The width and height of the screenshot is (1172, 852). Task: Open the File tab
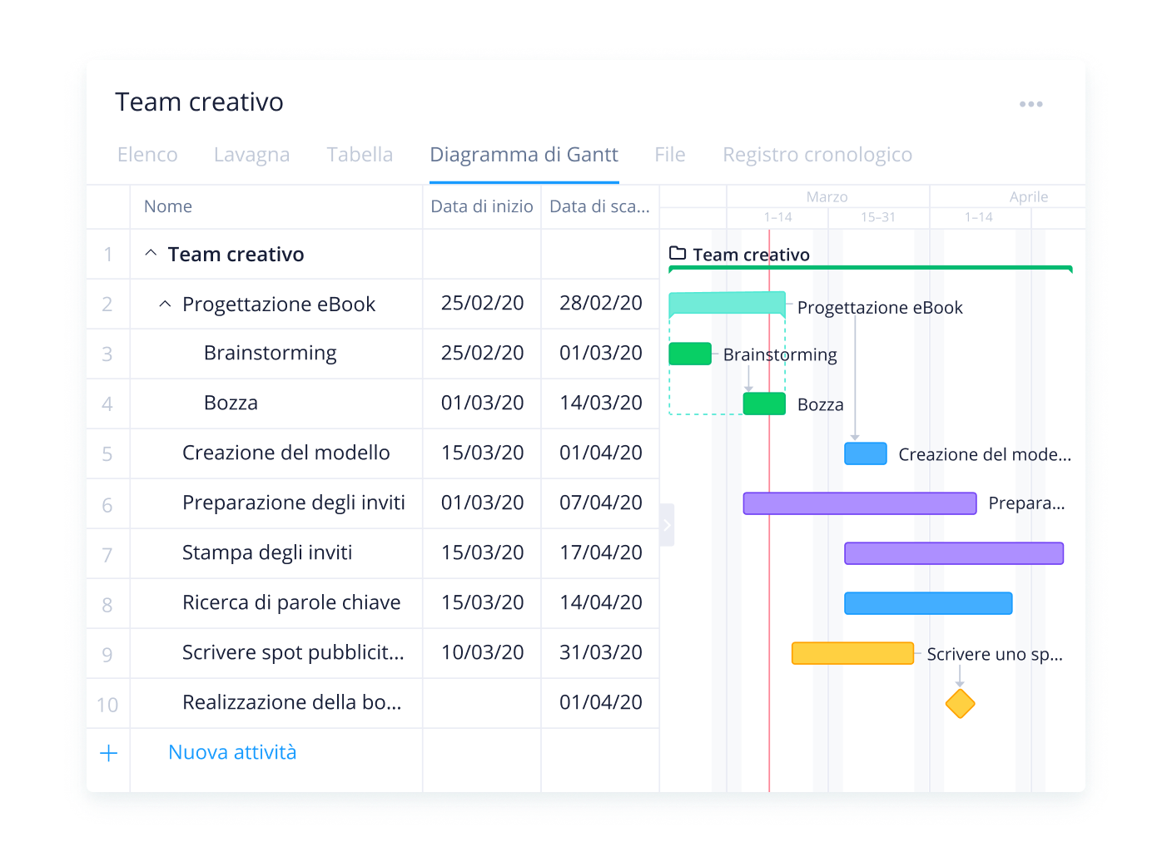(x=669, y=155)
